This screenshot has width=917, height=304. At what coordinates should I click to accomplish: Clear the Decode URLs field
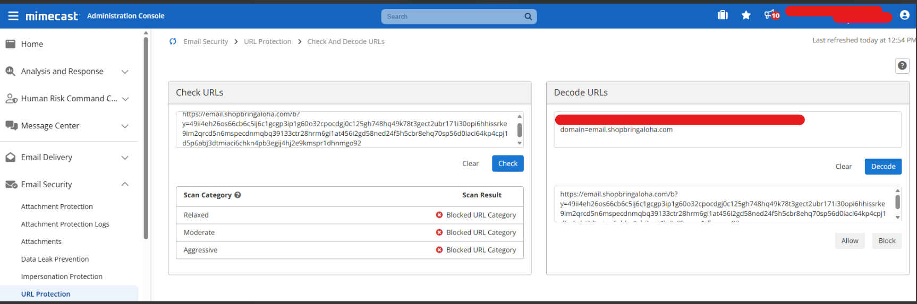click(843, 167)
